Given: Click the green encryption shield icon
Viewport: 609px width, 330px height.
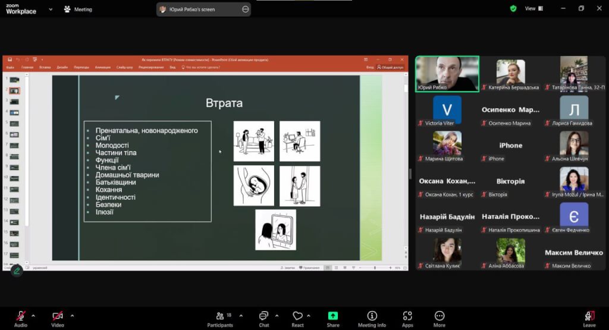Looking at the screenshot, I should coord(513,8).
